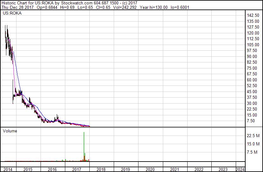This screenshot has height=172, width=263.
Task: Click the Historic Chart for US:ROKA title text
Action: pyautogui.click(x=28, y=3)
